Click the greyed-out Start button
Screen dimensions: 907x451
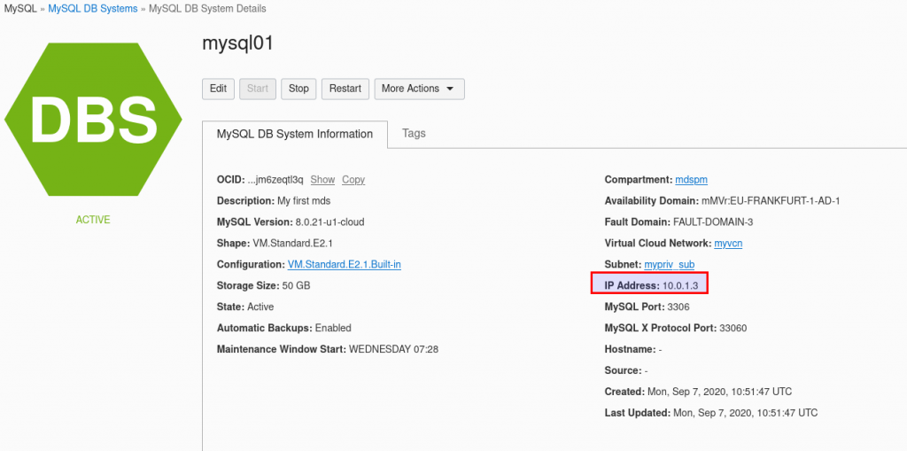[258, 89]
